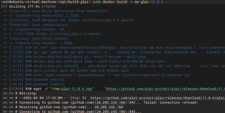Click the docker build command line

pos(84,2)
